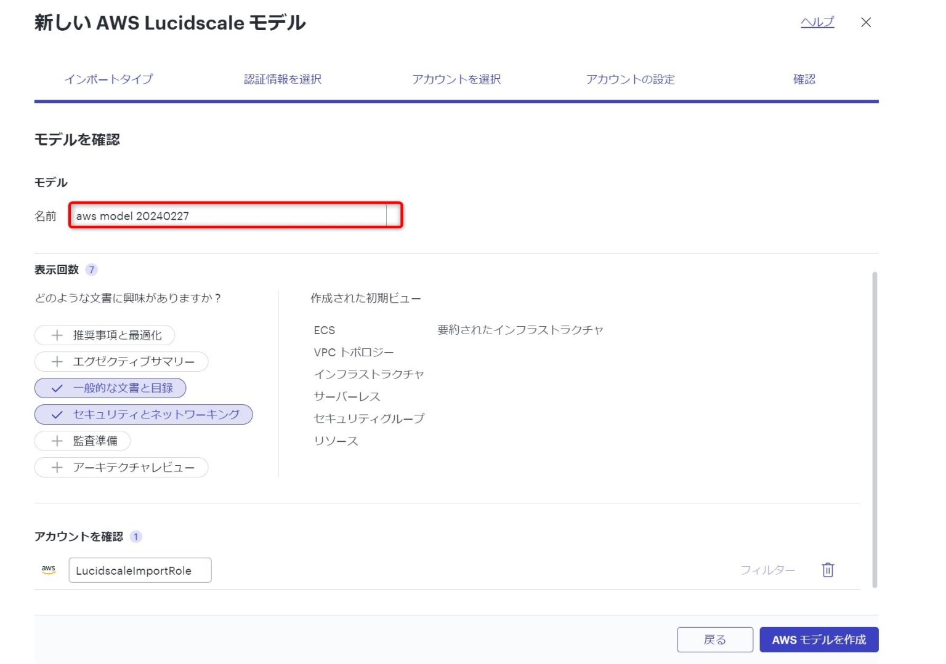Enable the 推奨事項と最適化 document option
This screenshot has height=664, width=946.
(x=104, y=335)
